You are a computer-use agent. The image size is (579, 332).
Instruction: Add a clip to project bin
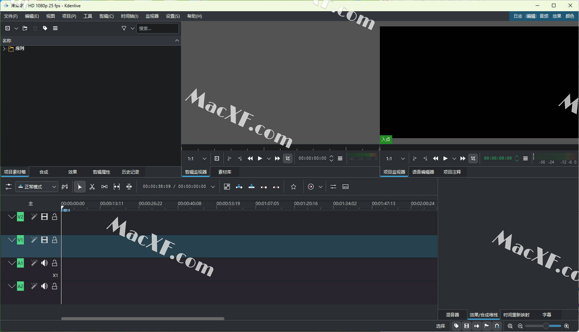(x=8, y=28)
